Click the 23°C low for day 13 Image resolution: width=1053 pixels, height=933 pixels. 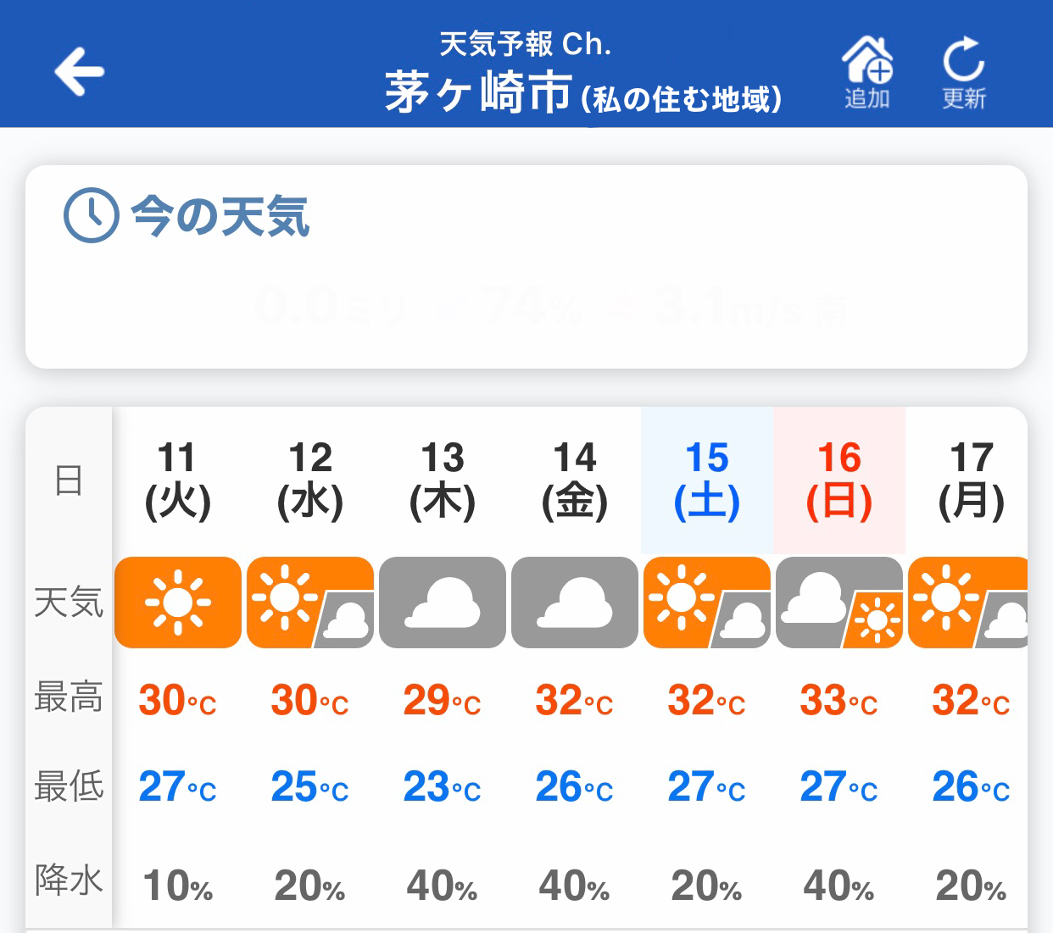pos(442,787)
